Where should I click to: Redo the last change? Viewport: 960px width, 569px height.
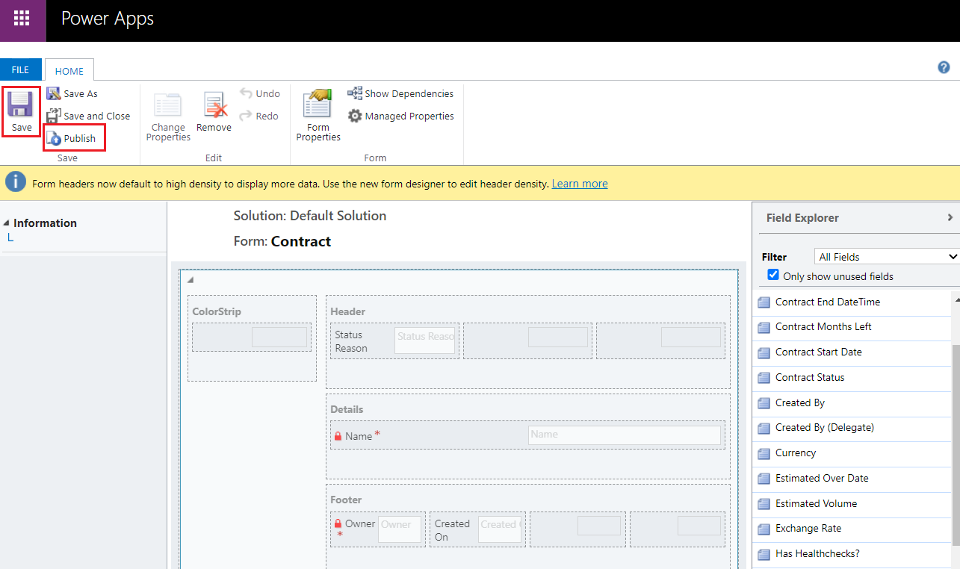(260, 116)
